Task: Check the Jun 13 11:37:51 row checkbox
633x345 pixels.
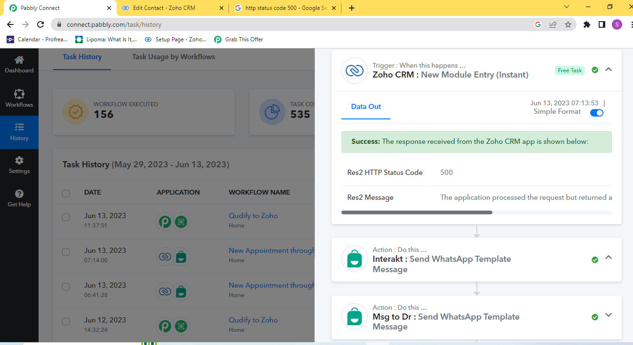Action: click(x=66, y=217)
